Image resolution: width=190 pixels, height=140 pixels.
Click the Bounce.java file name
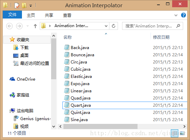[x=82, y=55]
